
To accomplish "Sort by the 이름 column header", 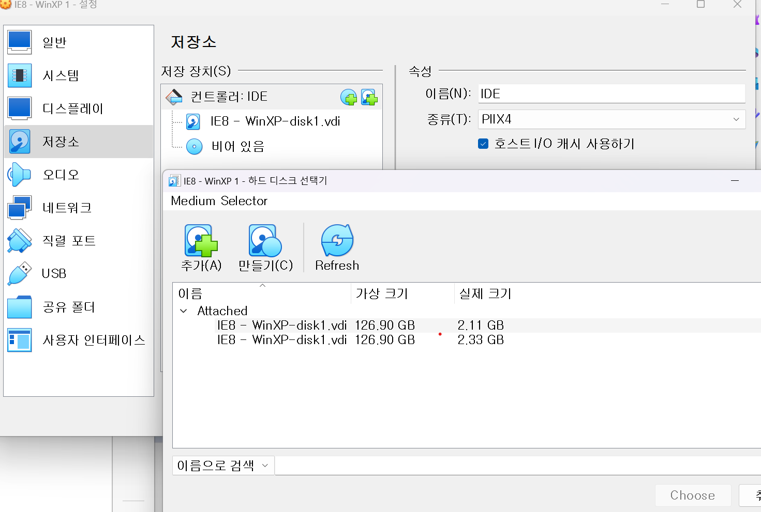I will (x=262, y=293).
